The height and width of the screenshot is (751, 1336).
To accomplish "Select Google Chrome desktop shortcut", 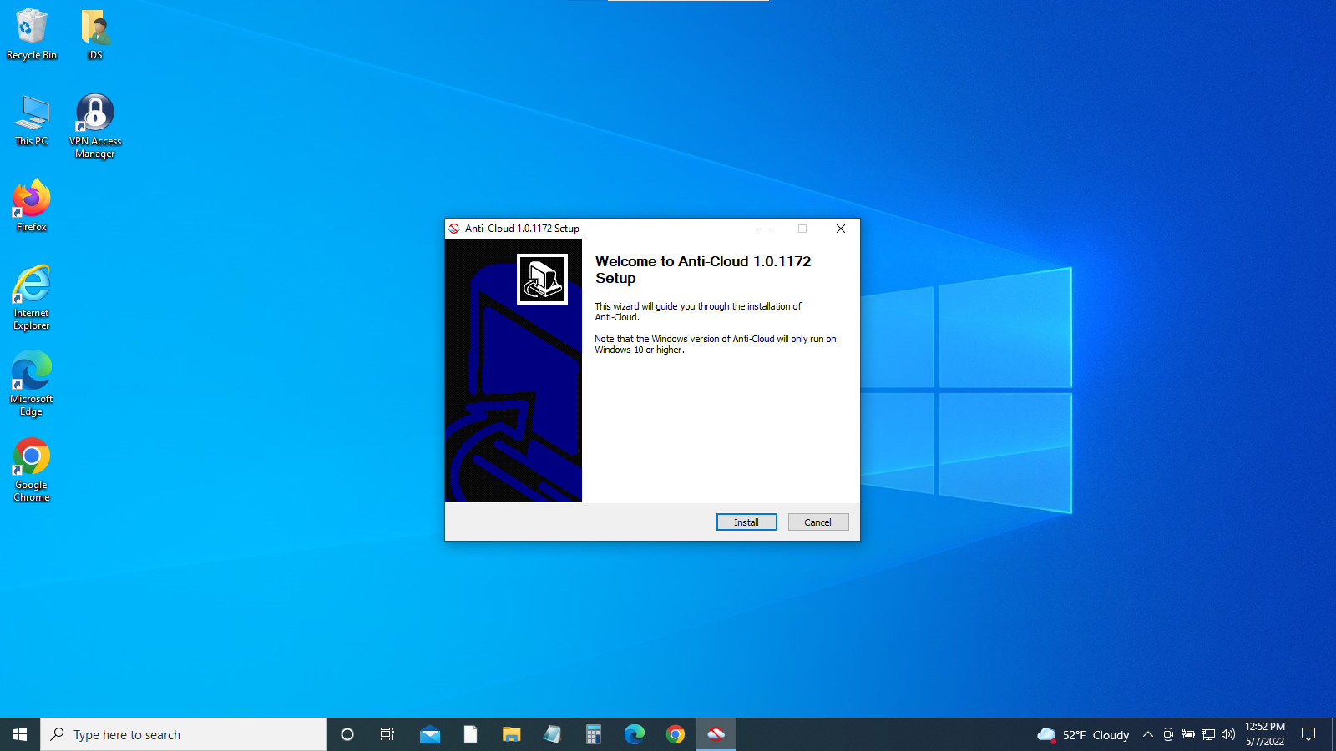I will point(32,470).
